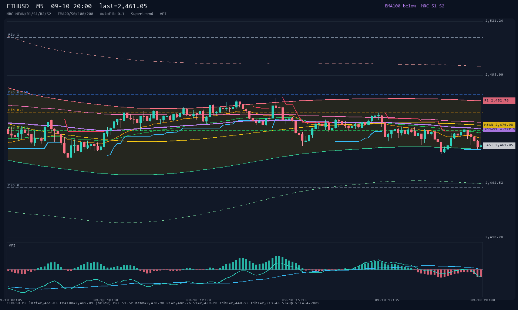The height and width of the screenshot is (310, 518).
Task: Click the 09-10 08:05 time axis label
Action: tap(10, 300)
